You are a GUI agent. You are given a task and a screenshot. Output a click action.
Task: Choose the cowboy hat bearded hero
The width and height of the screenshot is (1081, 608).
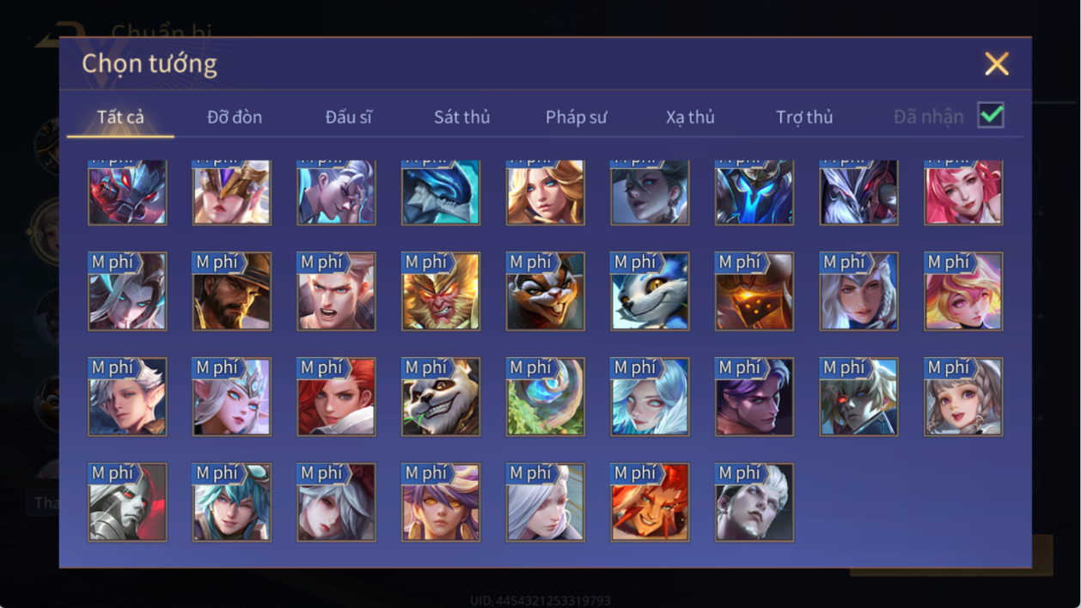click(232, 291)
